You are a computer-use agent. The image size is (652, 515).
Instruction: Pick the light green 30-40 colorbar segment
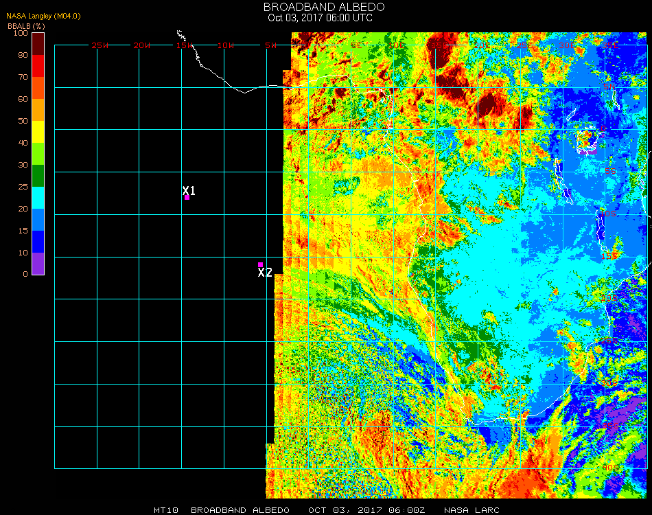click(x=38, y=154)
